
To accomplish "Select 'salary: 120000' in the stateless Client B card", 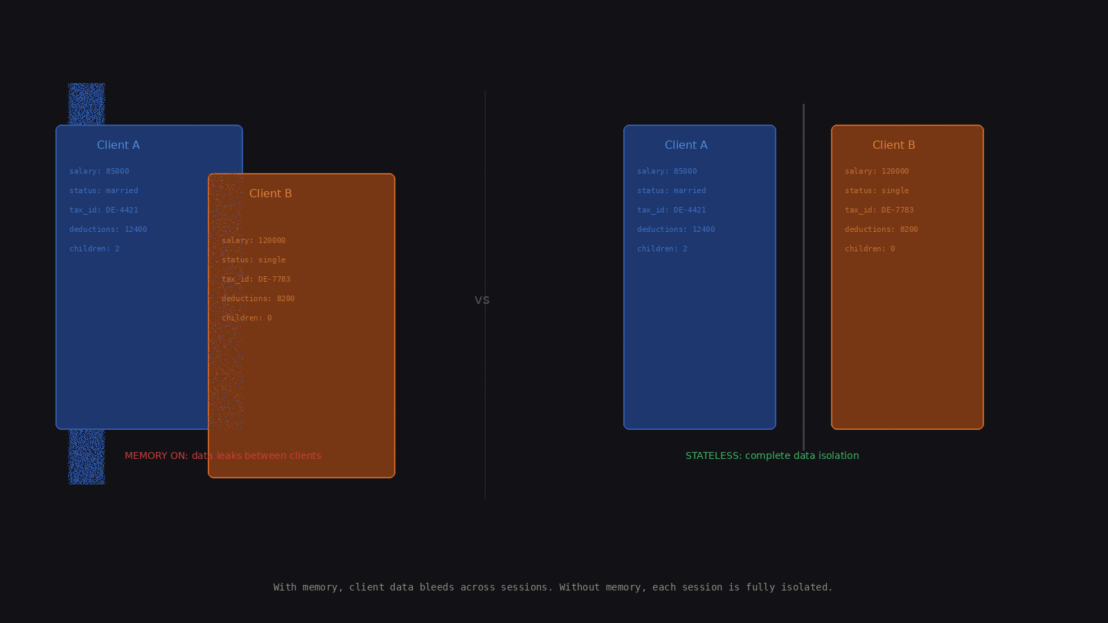I will 877,172.
